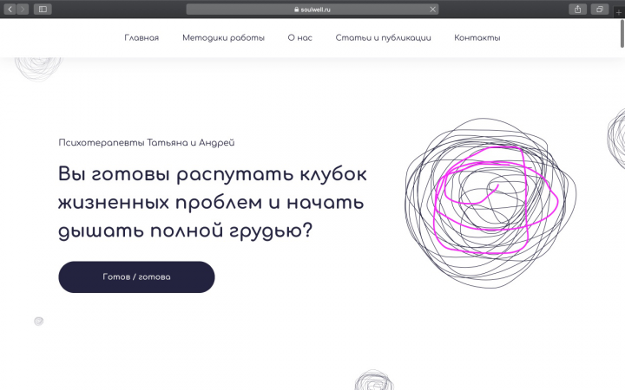Go to the О нас page

(299, 38)
